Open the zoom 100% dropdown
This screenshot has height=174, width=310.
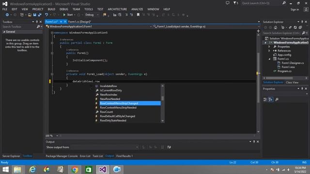(57, 136)
